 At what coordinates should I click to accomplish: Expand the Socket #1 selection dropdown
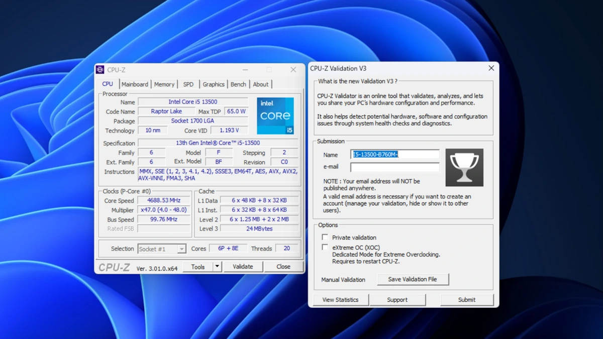point(181,249)
